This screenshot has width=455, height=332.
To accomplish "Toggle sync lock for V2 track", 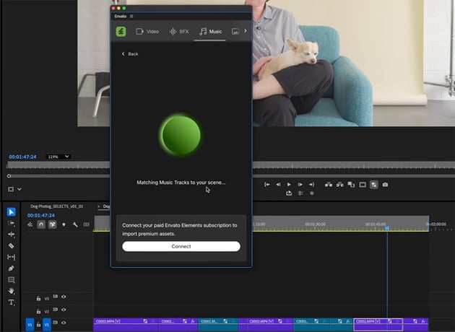I will tap(55, 310).
